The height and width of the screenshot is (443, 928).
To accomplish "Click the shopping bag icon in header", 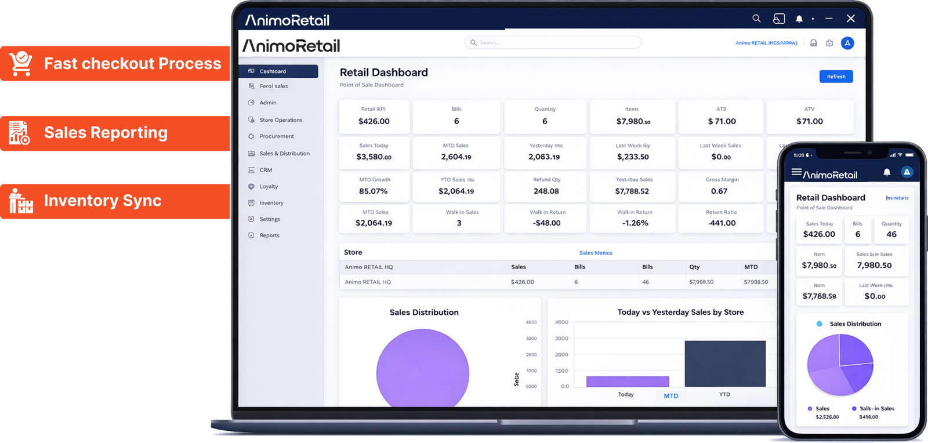I will pos(829,43).
